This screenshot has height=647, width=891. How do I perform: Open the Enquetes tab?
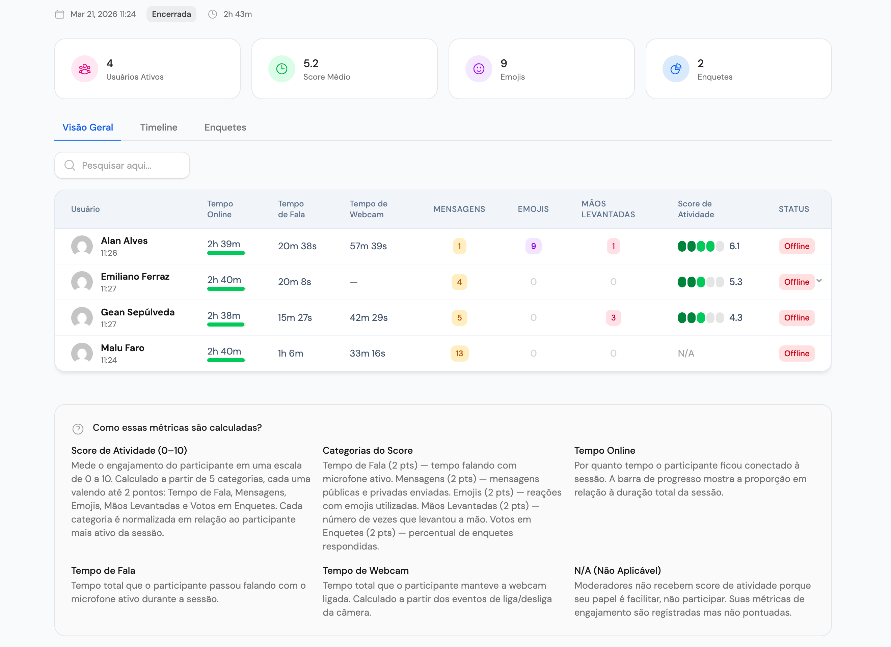point(225,128)
